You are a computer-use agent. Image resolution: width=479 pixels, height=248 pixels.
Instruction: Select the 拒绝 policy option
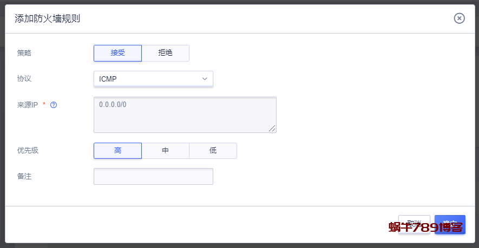[x=165, y=53]
